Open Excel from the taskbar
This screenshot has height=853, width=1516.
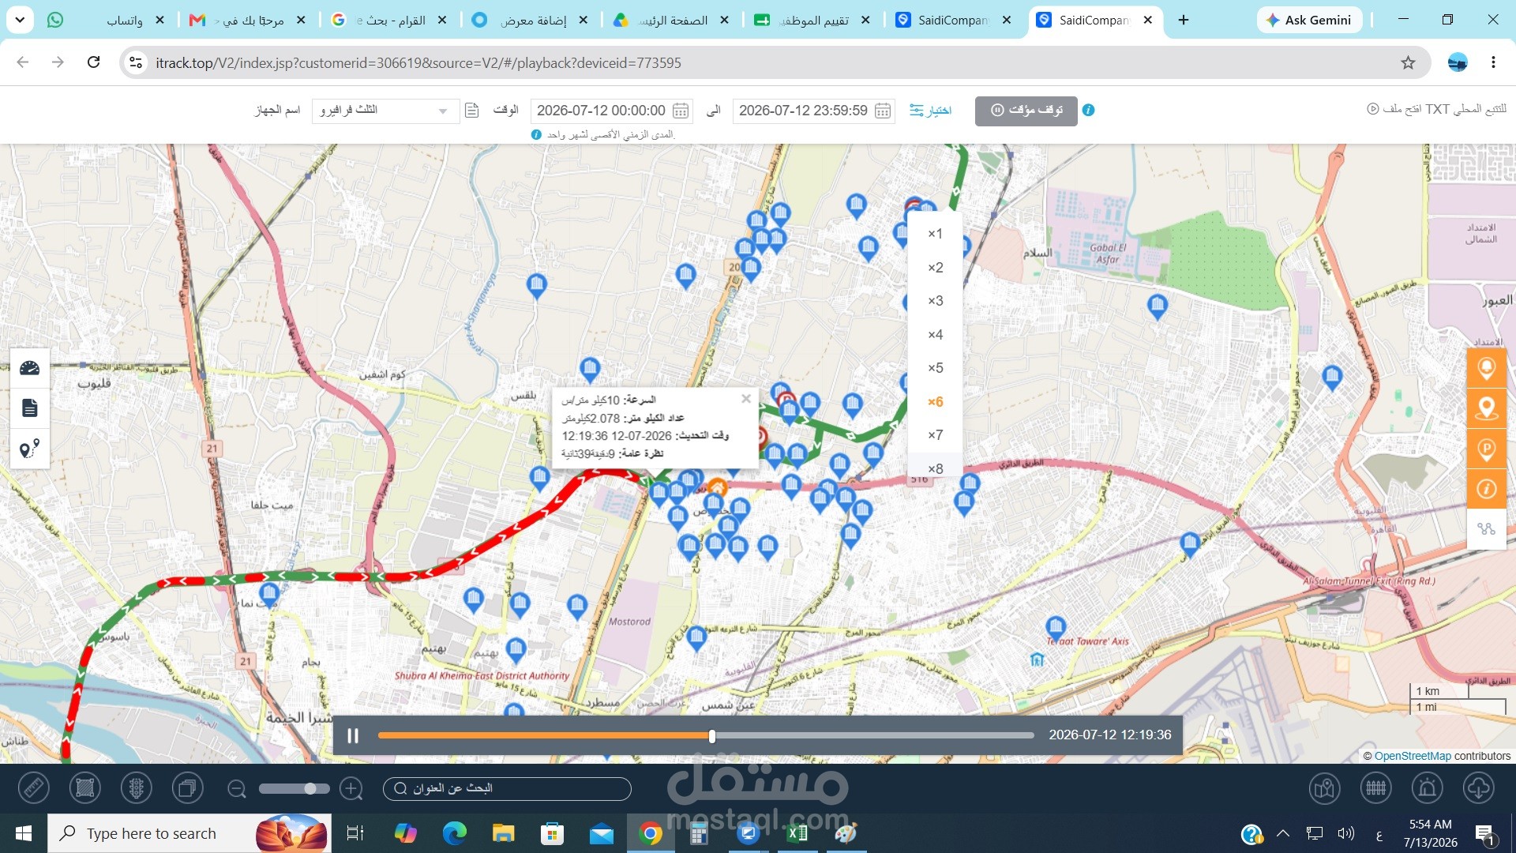click(x=797, y=833)
